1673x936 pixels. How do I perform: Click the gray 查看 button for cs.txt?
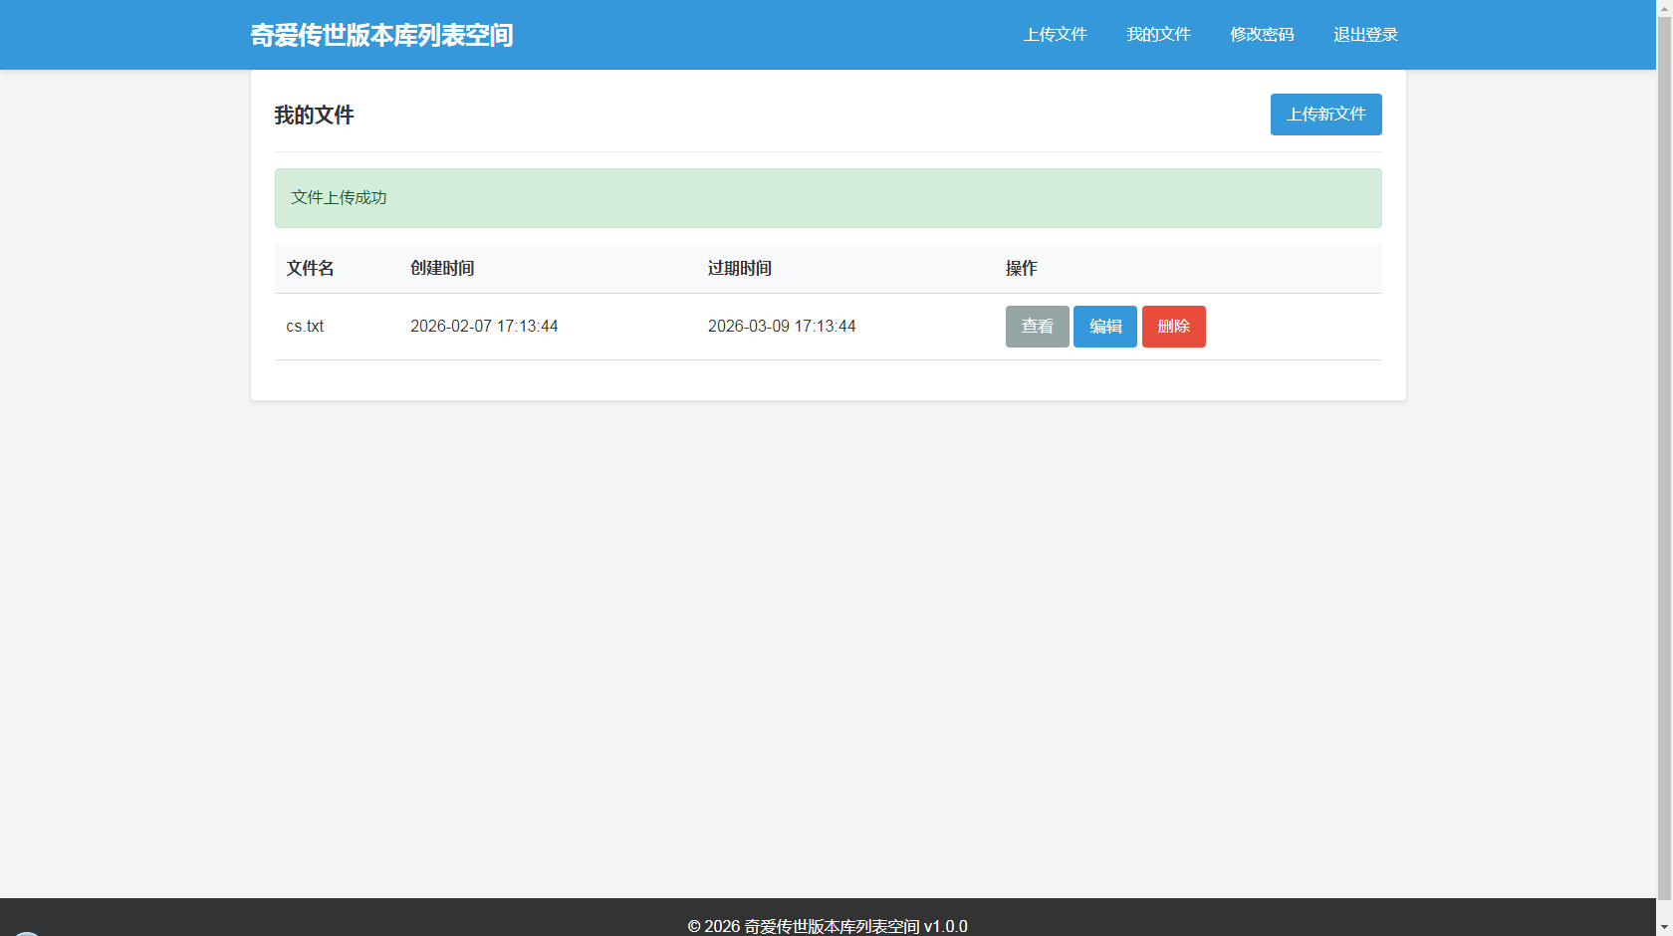point(1037,327)
